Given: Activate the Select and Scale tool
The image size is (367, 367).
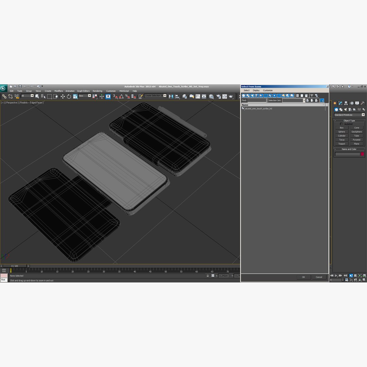Looking at the screenshot, I should click(75, 96).
